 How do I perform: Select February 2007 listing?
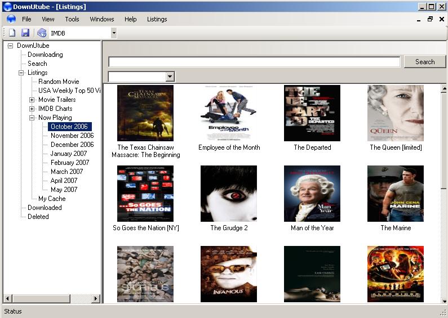coord(70,163)
